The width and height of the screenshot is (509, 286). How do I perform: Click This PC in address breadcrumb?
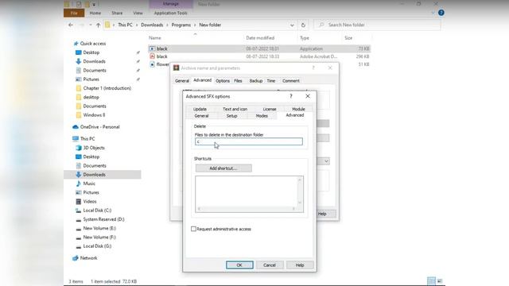point(125,25)
